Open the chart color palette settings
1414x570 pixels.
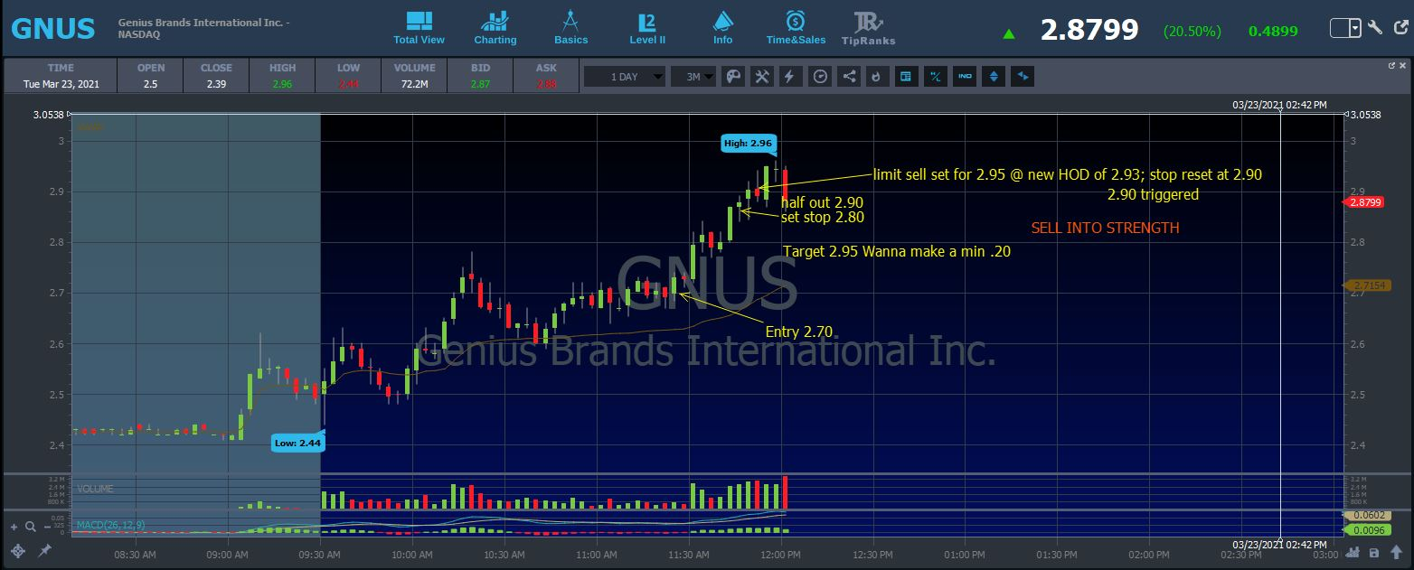coord(733,77)
